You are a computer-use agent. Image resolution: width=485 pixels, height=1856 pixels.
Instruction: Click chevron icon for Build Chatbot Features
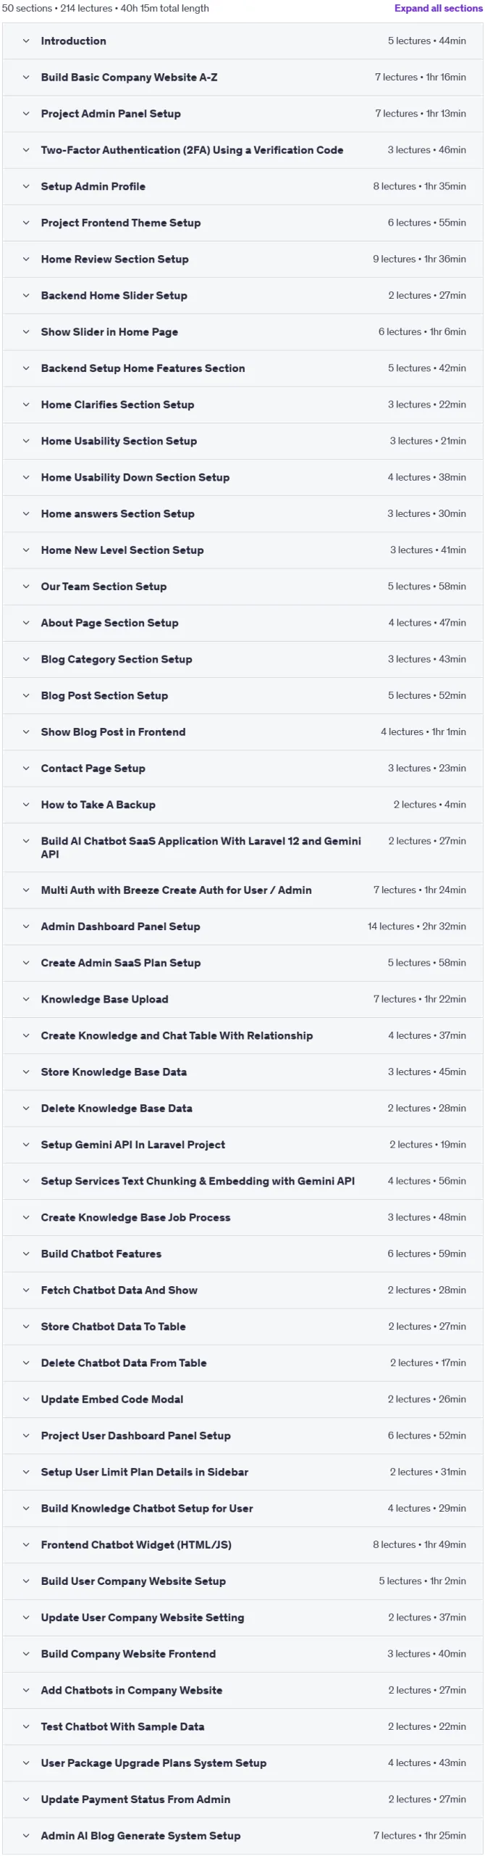tap(26, 1253)
